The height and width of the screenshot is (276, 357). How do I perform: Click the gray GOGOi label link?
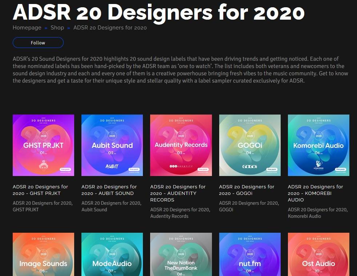[226, 210]
